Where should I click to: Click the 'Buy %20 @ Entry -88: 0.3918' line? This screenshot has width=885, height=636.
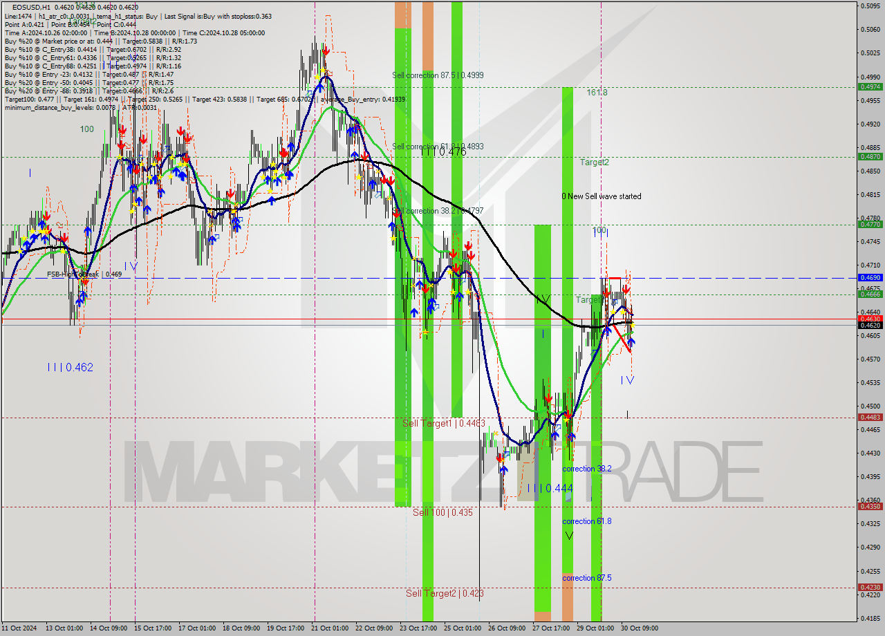(x=89, y=91)
